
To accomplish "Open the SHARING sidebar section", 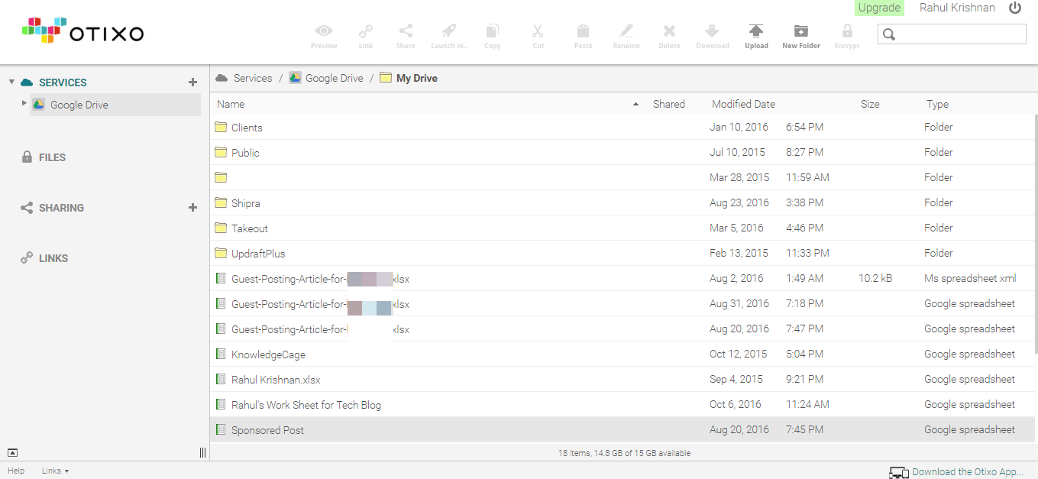I will coord(61,208).
